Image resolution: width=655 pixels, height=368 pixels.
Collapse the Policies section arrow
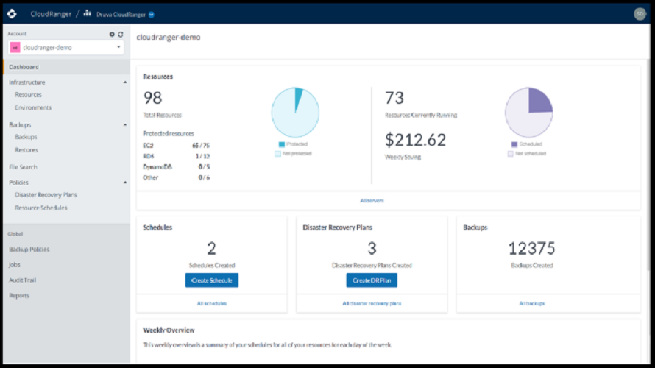click(125, 183)
